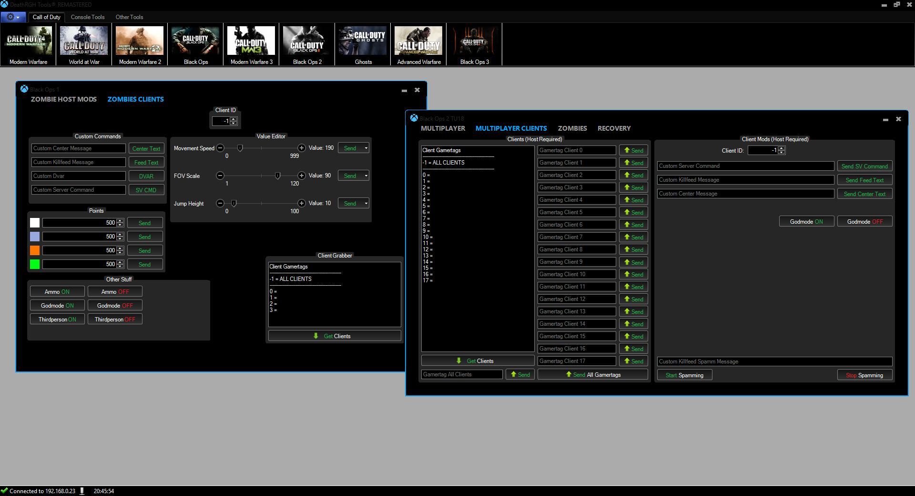
Task: Click the console device icon in status bar
Action: click(82, 491)
